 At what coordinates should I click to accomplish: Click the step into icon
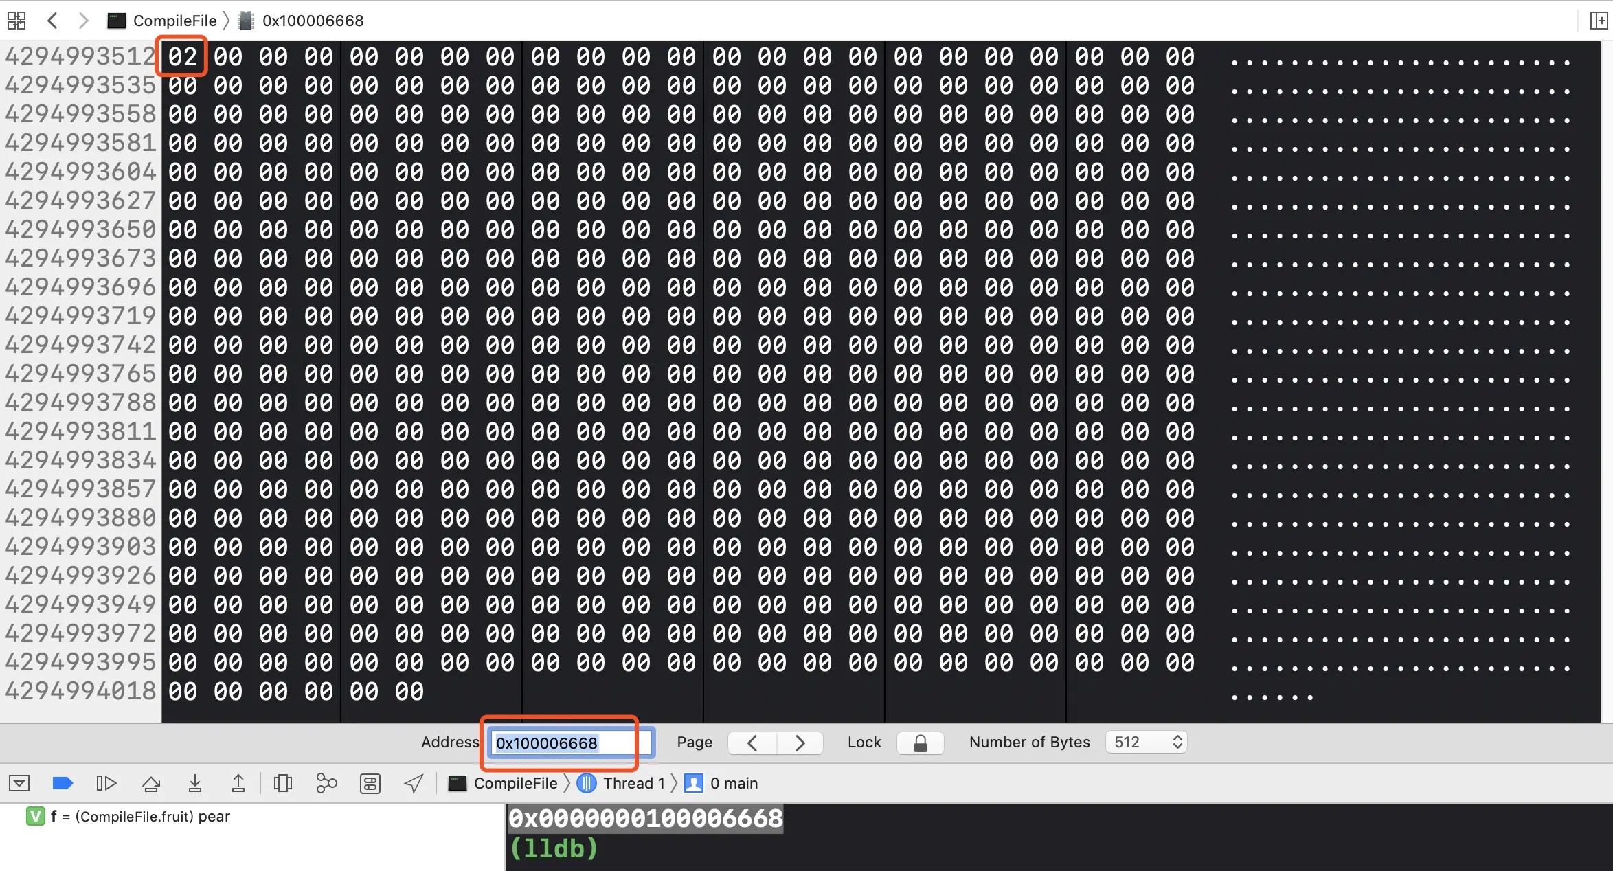pyautogui.click(x=195, y=783)
